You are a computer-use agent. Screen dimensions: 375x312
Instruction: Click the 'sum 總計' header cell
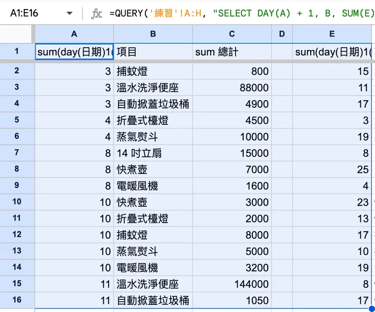pyautogui.click(x=232, y=52)
